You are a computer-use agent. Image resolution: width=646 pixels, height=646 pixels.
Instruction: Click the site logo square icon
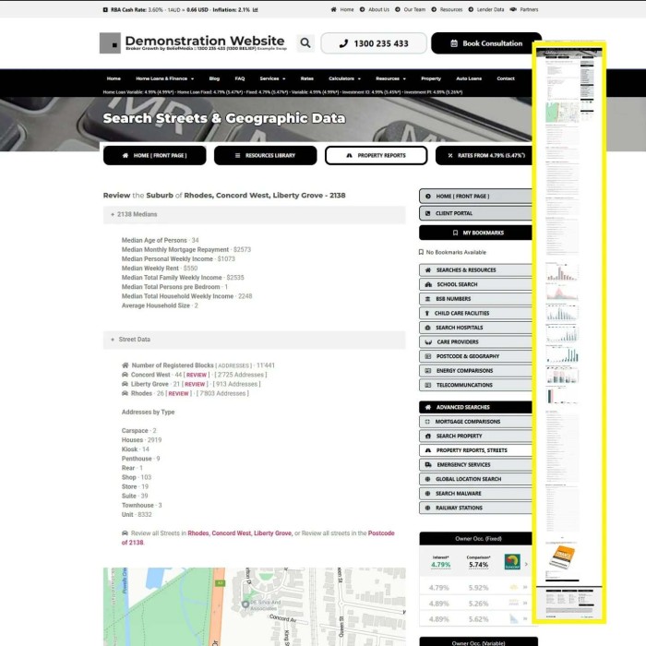tap(110, 43)
